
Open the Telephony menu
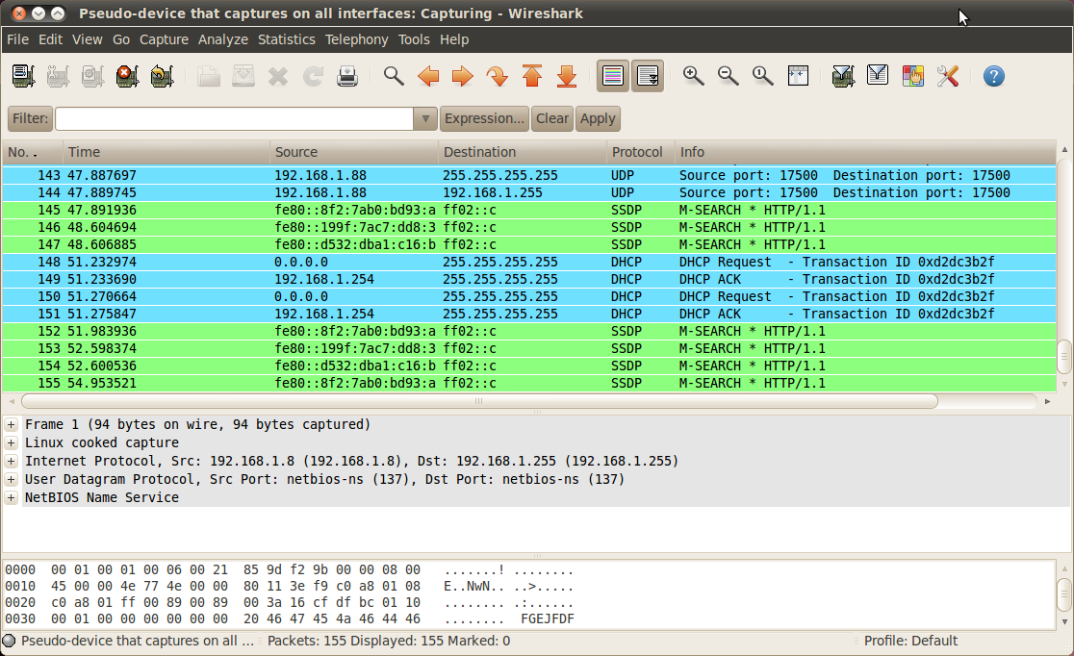pos(356,39)
